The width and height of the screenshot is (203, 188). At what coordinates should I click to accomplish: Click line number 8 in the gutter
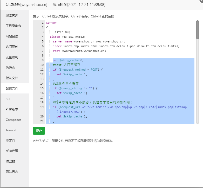[43, 55]
